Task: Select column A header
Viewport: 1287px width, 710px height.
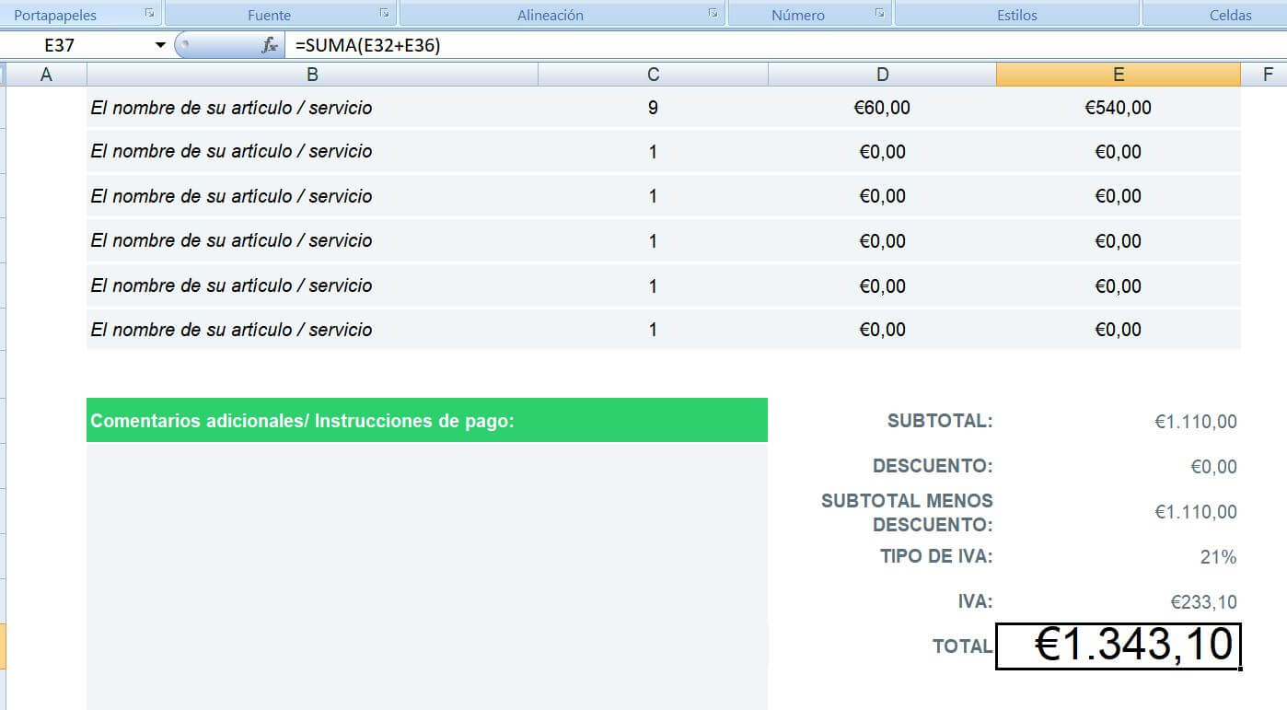Action: (x=47, y=75)
